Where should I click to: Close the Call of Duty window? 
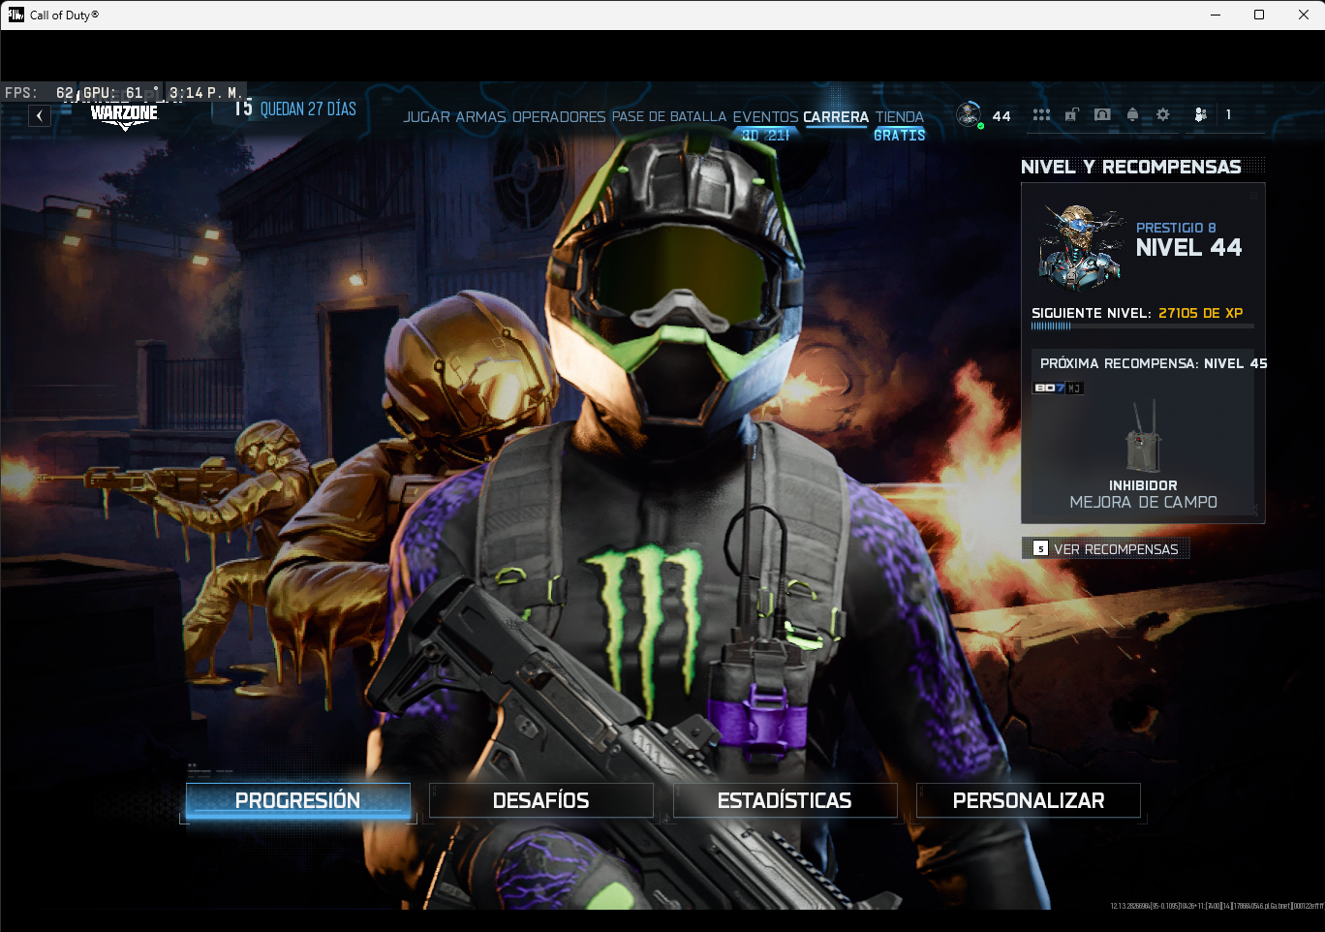pos(1304,15)
